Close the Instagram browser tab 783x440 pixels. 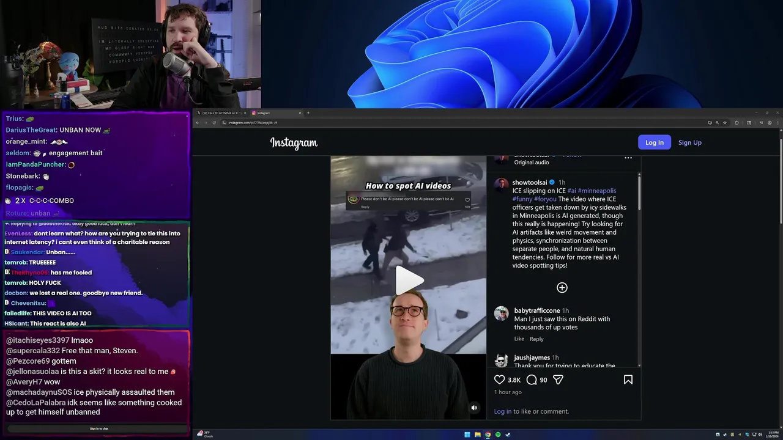pyautogui.click(x=300, y=113)
